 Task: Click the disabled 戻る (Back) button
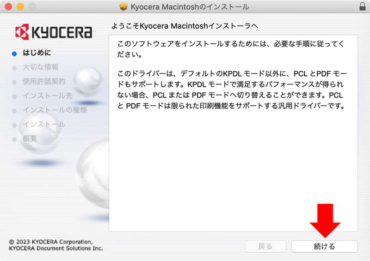(x=265, y=246)
